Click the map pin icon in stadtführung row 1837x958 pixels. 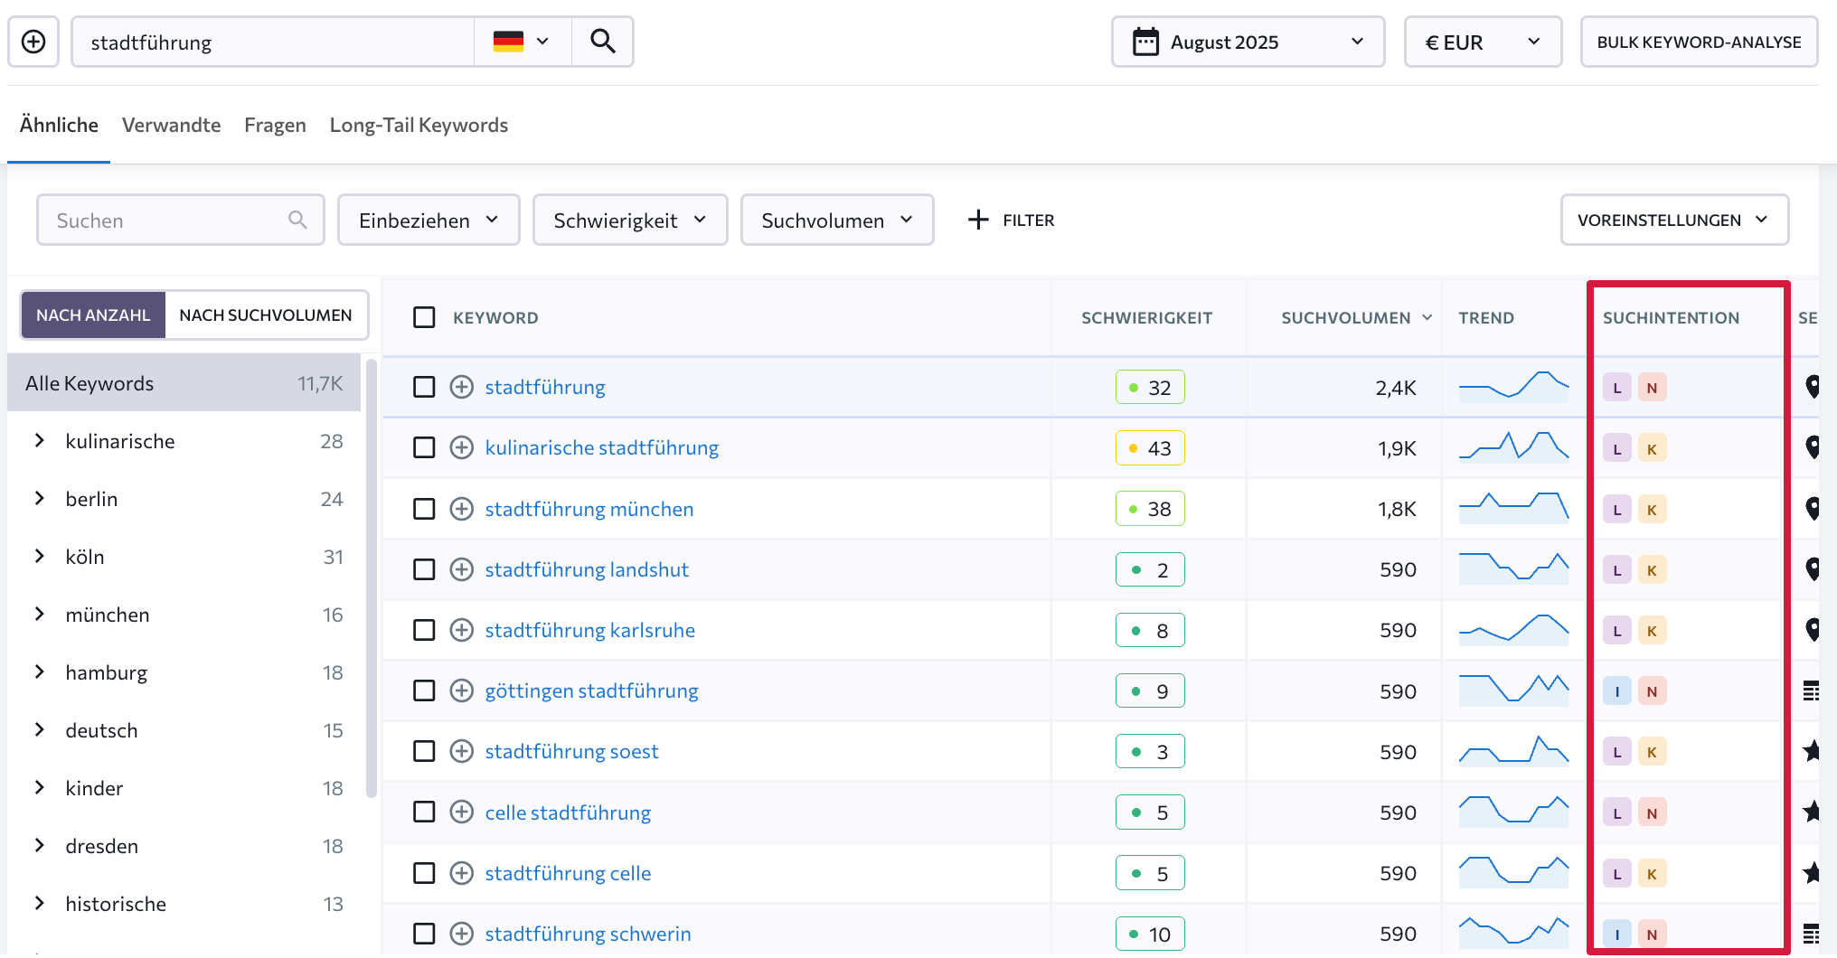pos(1813,387)
